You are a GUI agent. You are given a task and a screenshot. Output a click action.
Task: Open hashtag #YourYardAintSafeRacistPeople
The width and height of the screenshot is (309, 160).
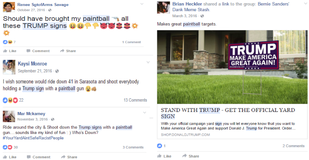(x=33, y=138)
